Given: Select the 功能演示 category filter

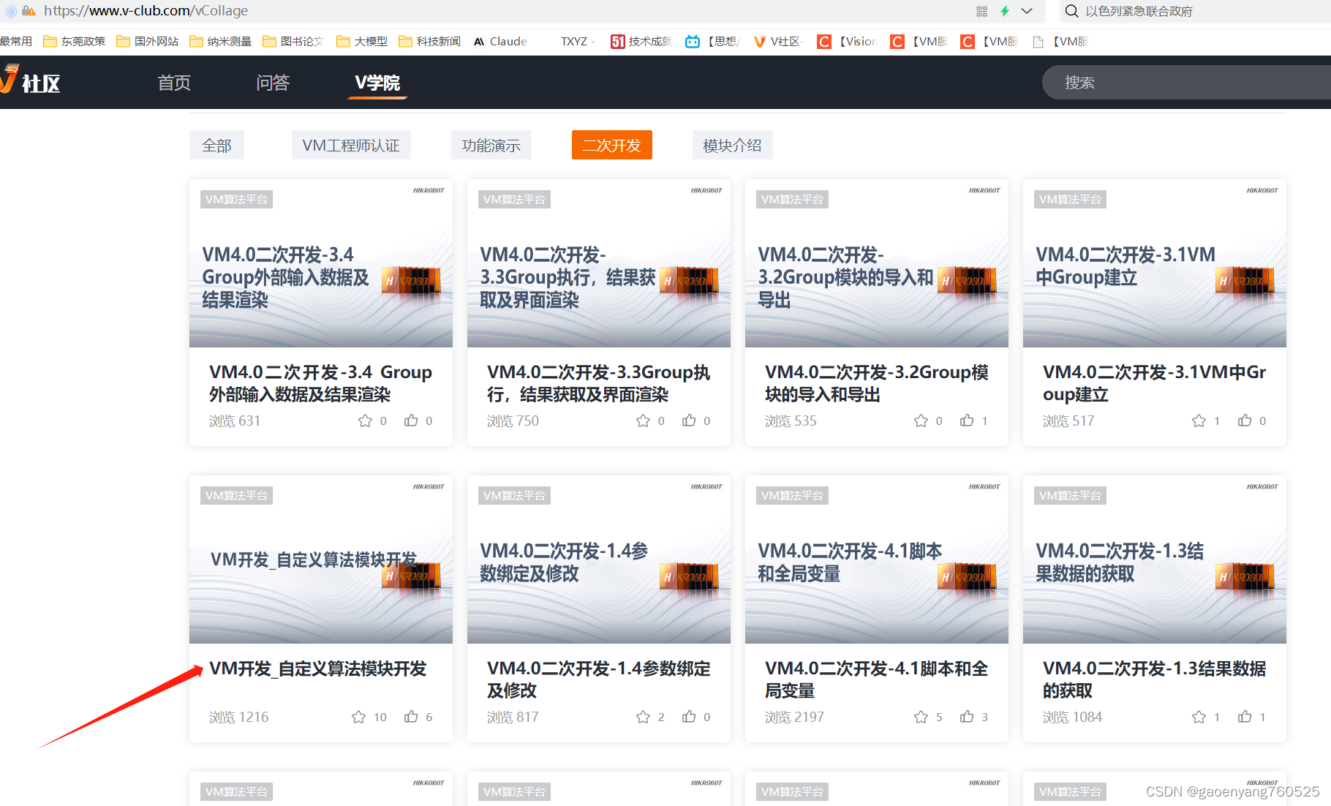Looking at the screenshot, I should click(x=491, y=146).
